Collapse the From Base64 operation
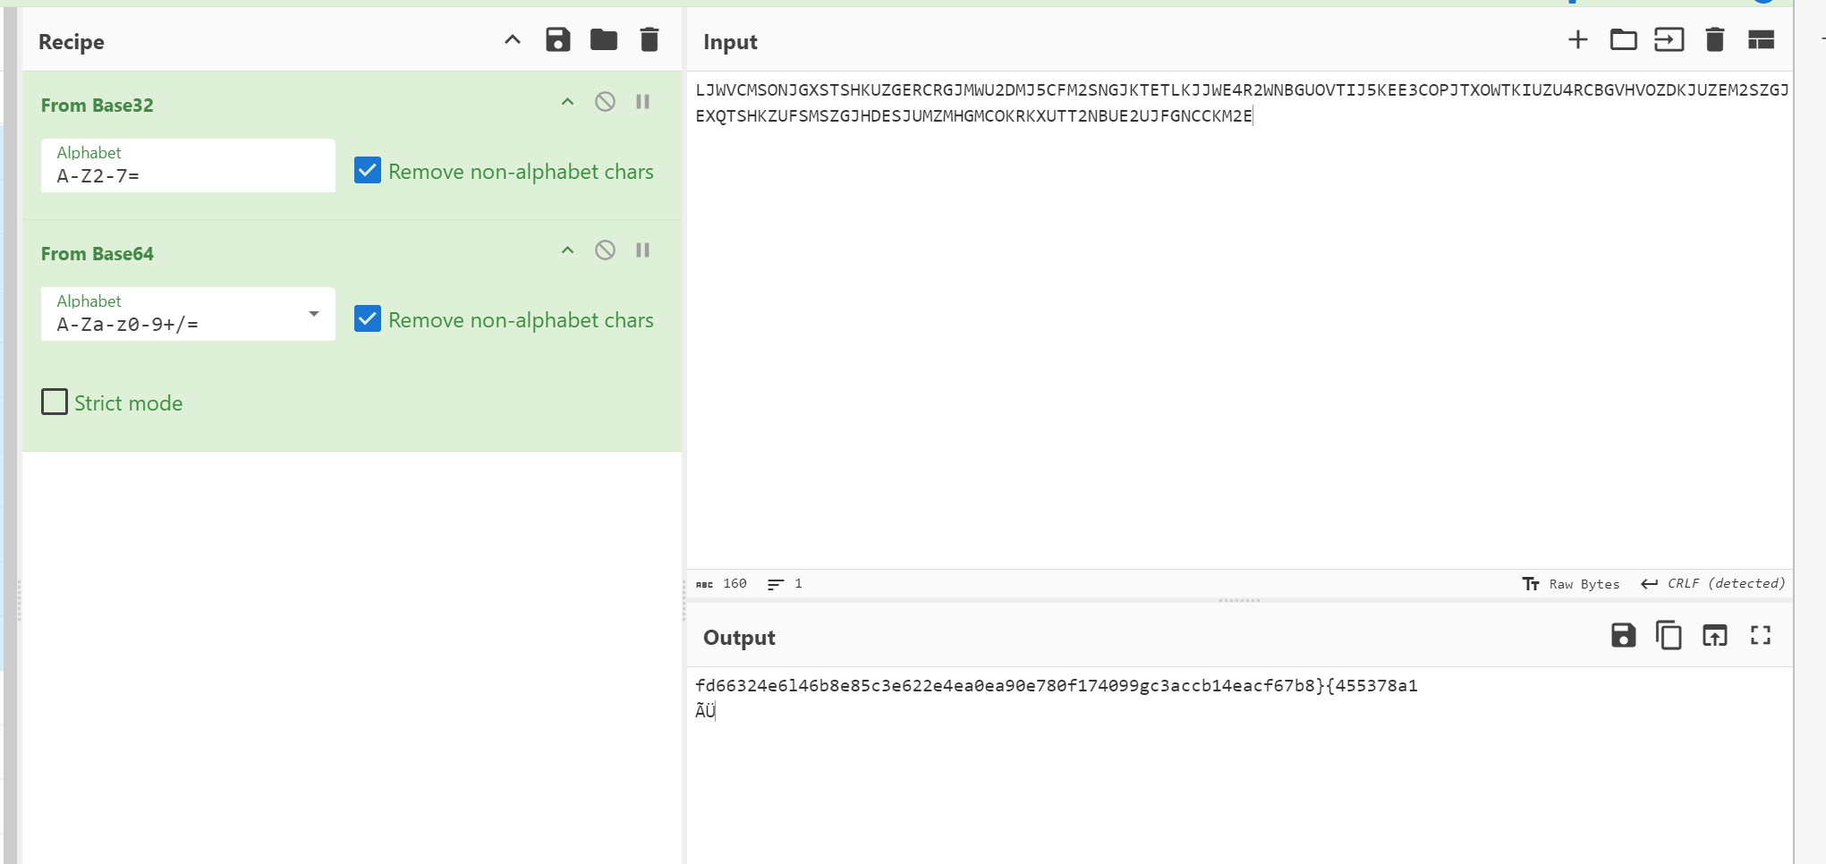The height and width of the screenshot is (864, 1826). 567,250
